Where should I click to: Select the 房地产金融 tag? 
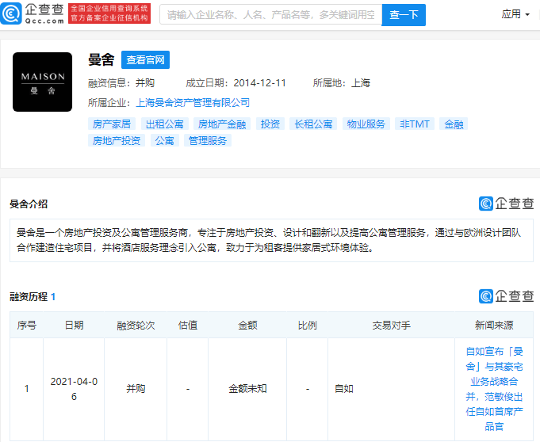222,124
